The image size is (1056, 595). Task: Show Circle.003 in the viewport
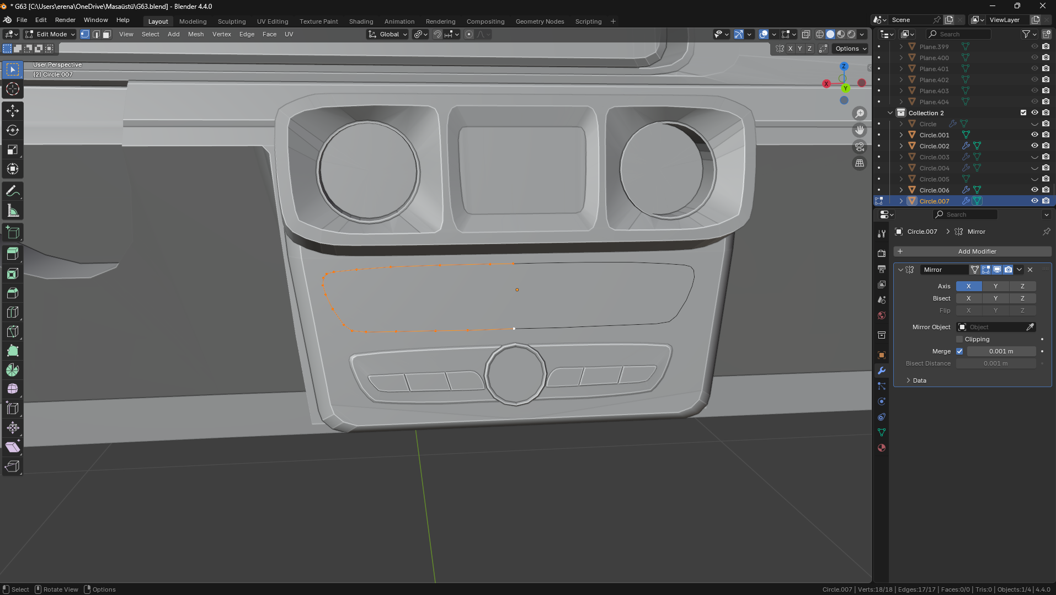[x=1034, y=157]
